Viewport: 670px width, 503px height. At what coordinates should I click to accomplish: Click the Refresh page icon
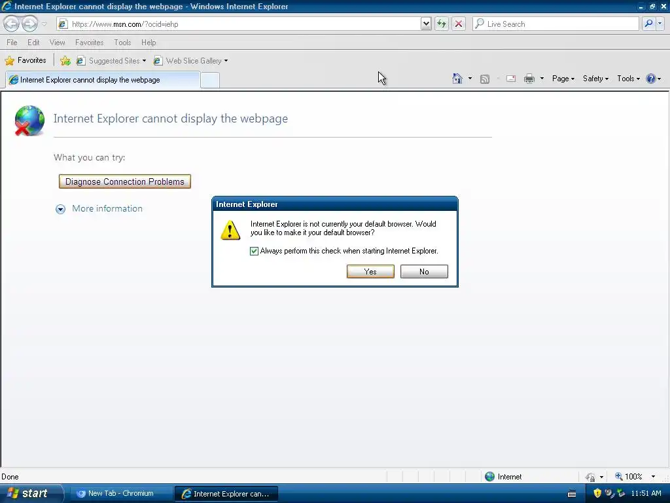click(442, 24)
